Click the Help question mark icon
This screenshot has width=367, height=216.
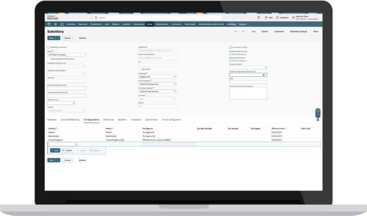point(266,18)
